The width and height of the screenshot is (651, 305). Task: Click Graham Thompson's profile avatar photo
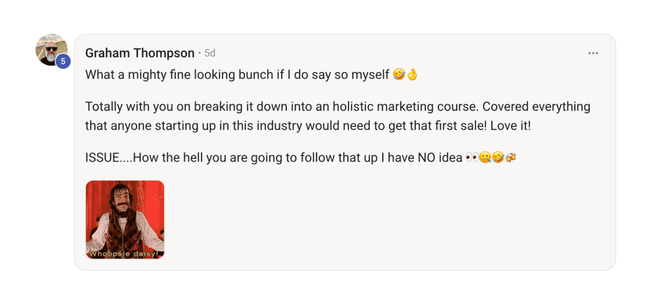click(51, 48)
